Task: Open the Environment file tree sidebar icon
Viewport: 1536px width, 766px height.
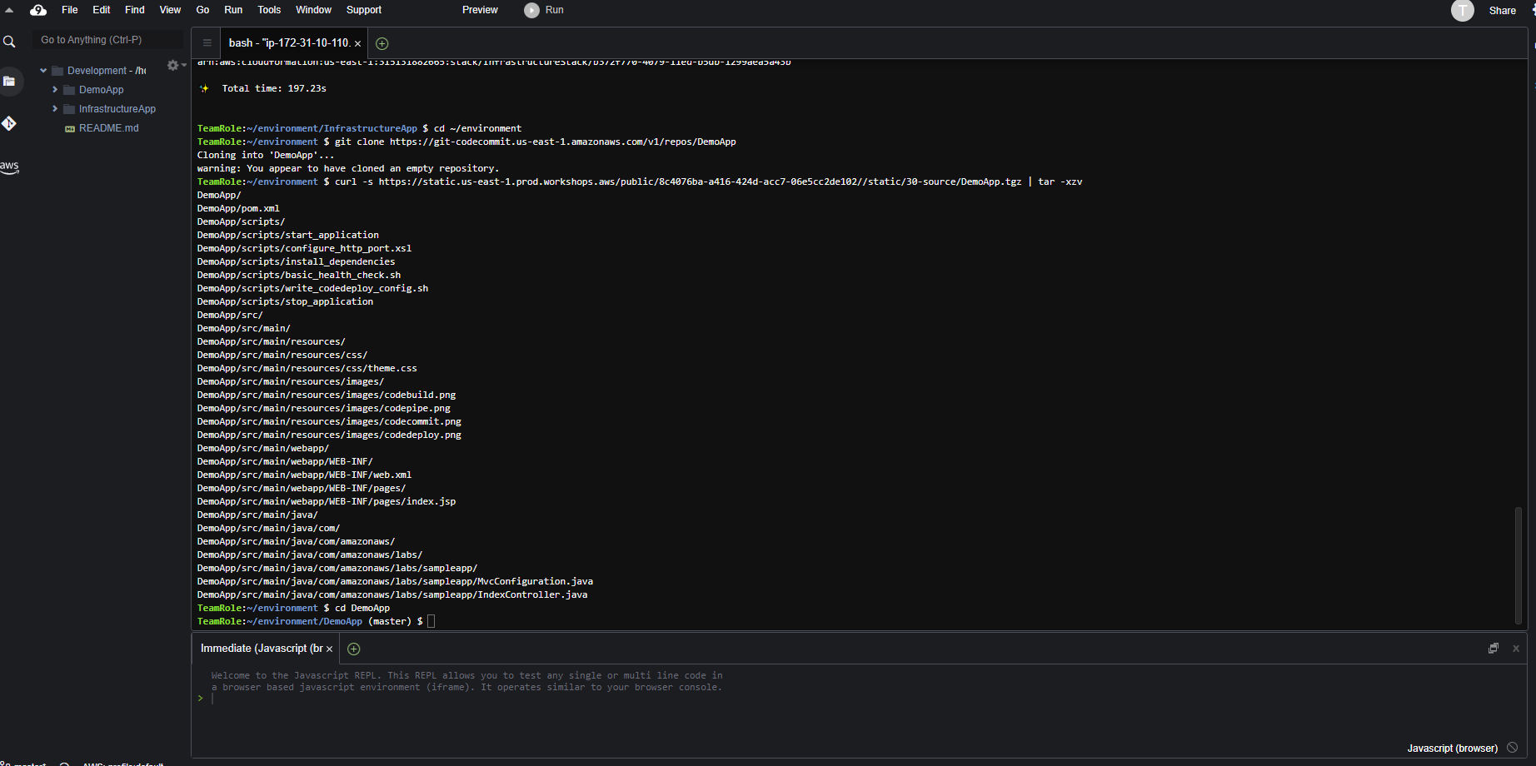Action: pyautogui.click(x=9, y=81)
